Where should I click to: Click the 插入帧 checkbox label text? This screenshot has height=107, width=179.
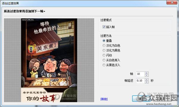(110, 27)
